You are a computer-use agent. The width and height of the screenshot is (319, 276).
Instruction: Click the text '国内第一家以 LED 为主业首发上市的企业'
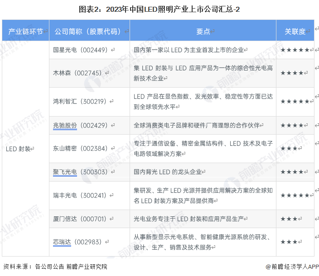pyautogui.click(x=188, y=50)
